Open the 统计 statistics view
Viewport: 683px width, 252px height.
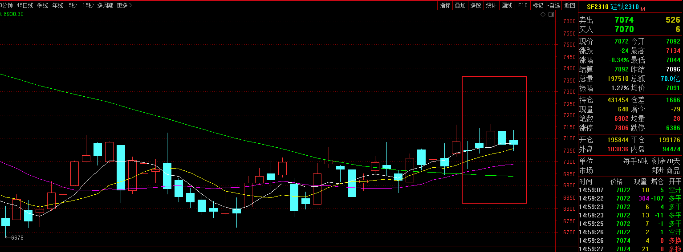491,5
